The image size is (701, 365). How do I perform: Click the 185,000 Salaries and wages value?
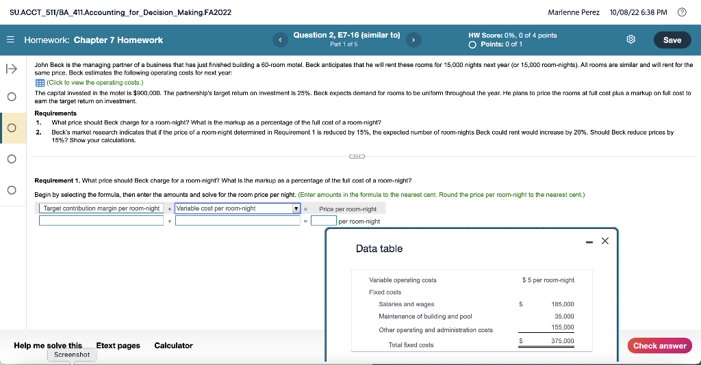click(563, 304)
